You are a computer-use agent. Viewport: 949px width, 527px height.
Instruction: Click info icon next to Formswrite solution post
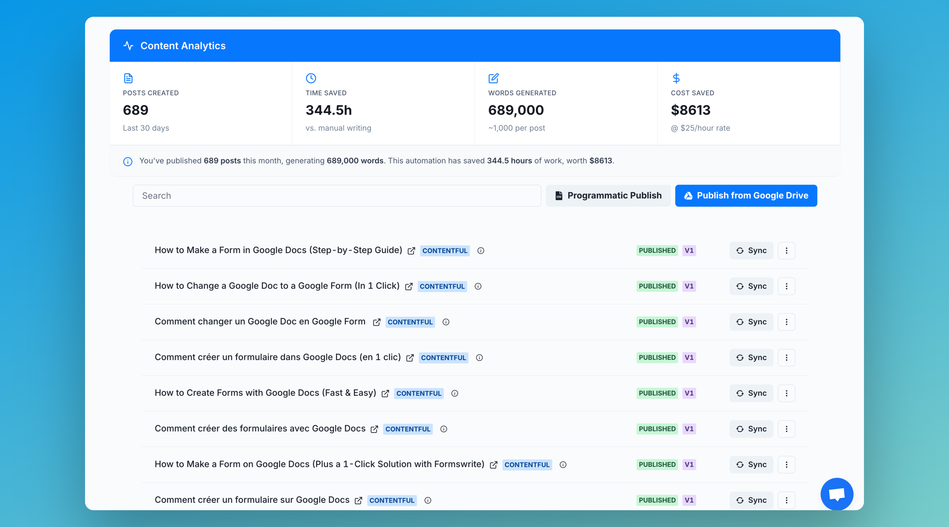coord(563,465)
